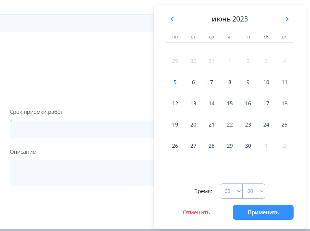
Task: Pick June 15 date
Action: tap(230, 104)
